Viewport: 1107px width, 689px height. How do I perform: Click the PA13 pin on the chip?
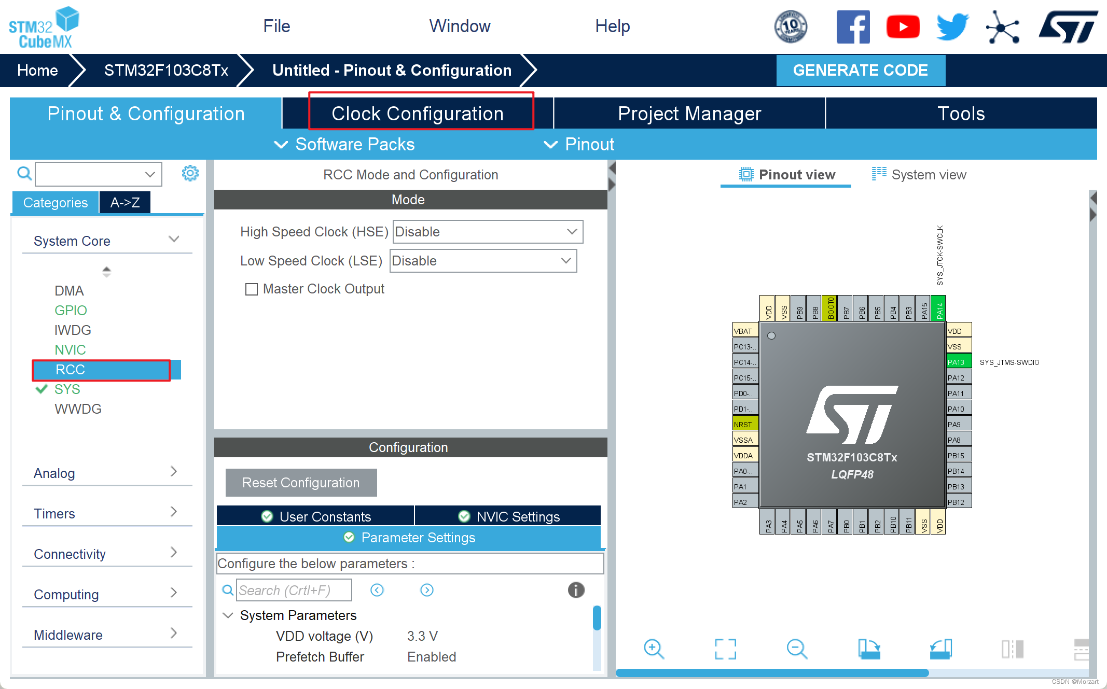(x=959, y=362)
